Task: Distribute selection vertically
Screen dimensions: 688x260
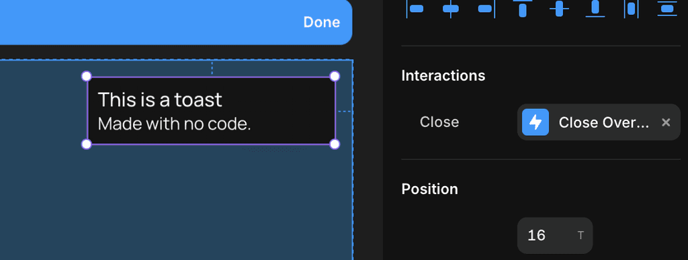Action: click(667, 8)
